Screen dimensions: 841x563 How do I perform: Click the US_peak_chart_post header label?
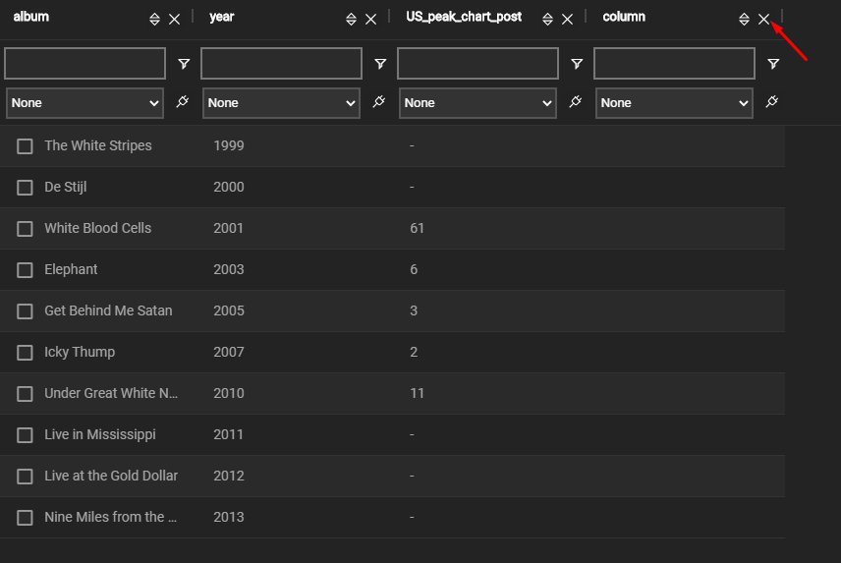tap(464, 17)
